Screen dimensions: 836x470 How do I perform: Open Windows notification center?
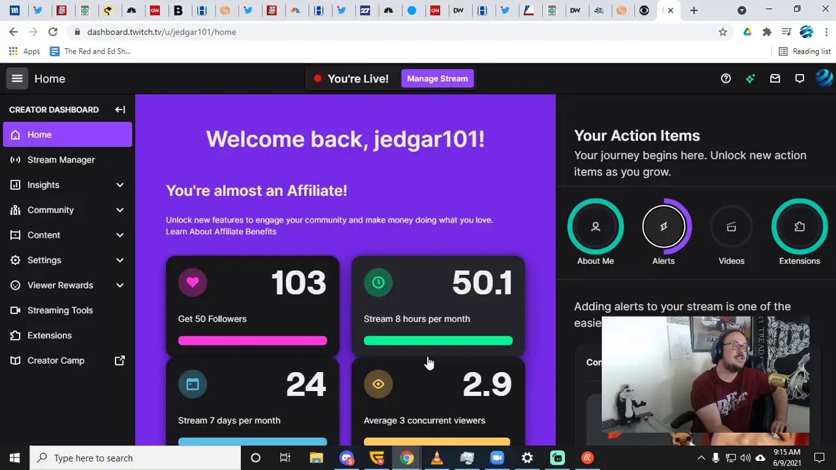(x=820, y=458)
